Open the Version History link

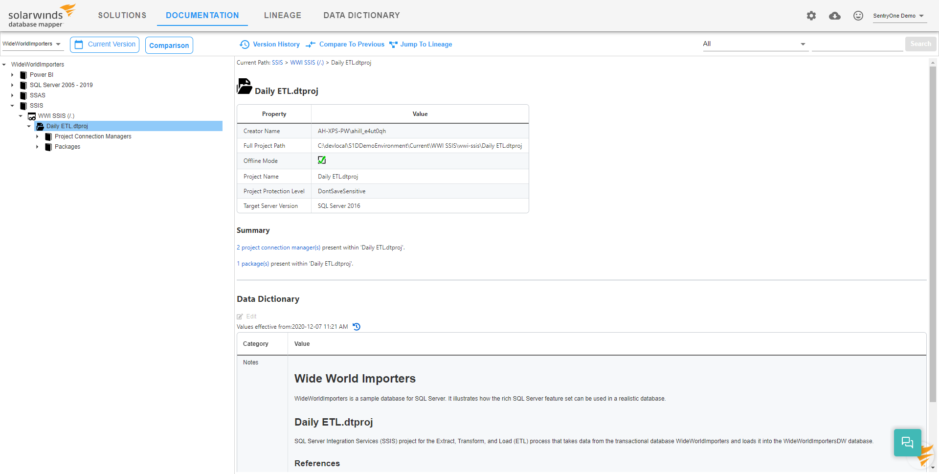pyautogui.click(x=276, y=45)
